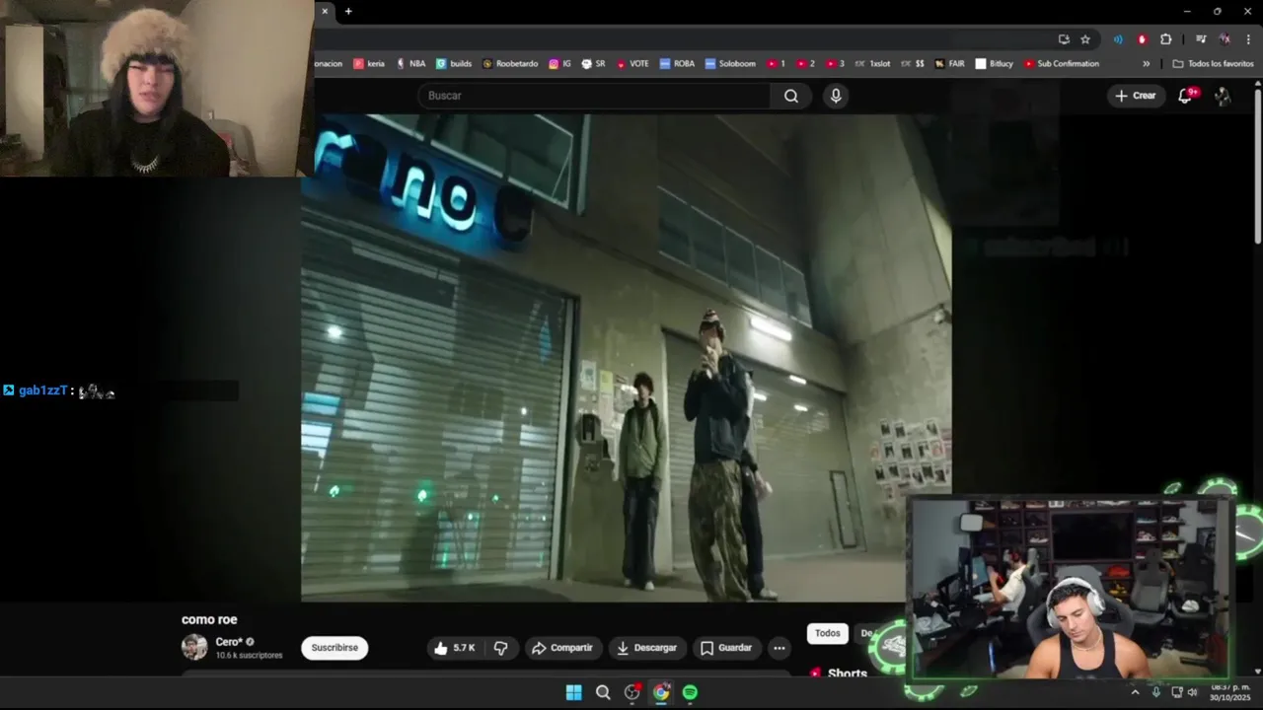The width and height of the screenshot is (1263, 710).
Task: Open the keria bookmark
Action: click(369, 63)
